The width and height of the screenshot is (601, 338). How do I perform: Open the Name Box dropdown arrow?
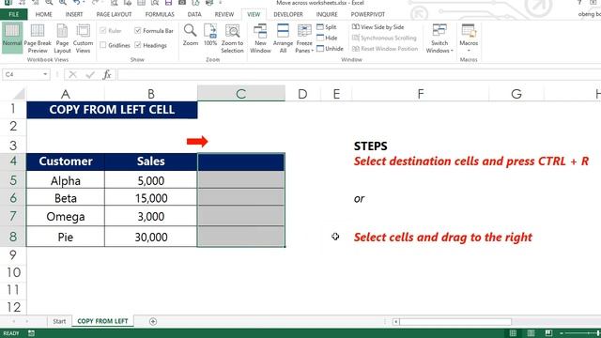pyautogui.click(x=45, y=74)
